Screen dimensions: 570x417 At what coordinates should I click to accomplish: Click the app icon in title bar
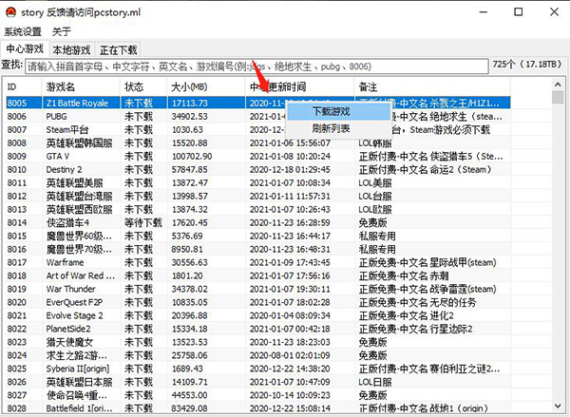pyautogui.click(x=10, y=12)
